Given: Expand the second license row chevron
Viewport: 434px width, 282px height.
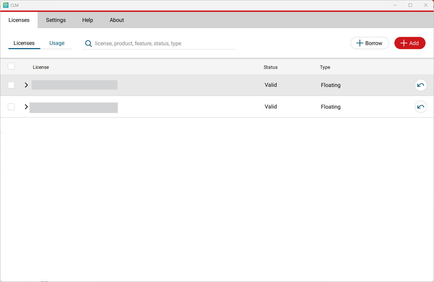Looking at the screenshot, I should point(26,107).
